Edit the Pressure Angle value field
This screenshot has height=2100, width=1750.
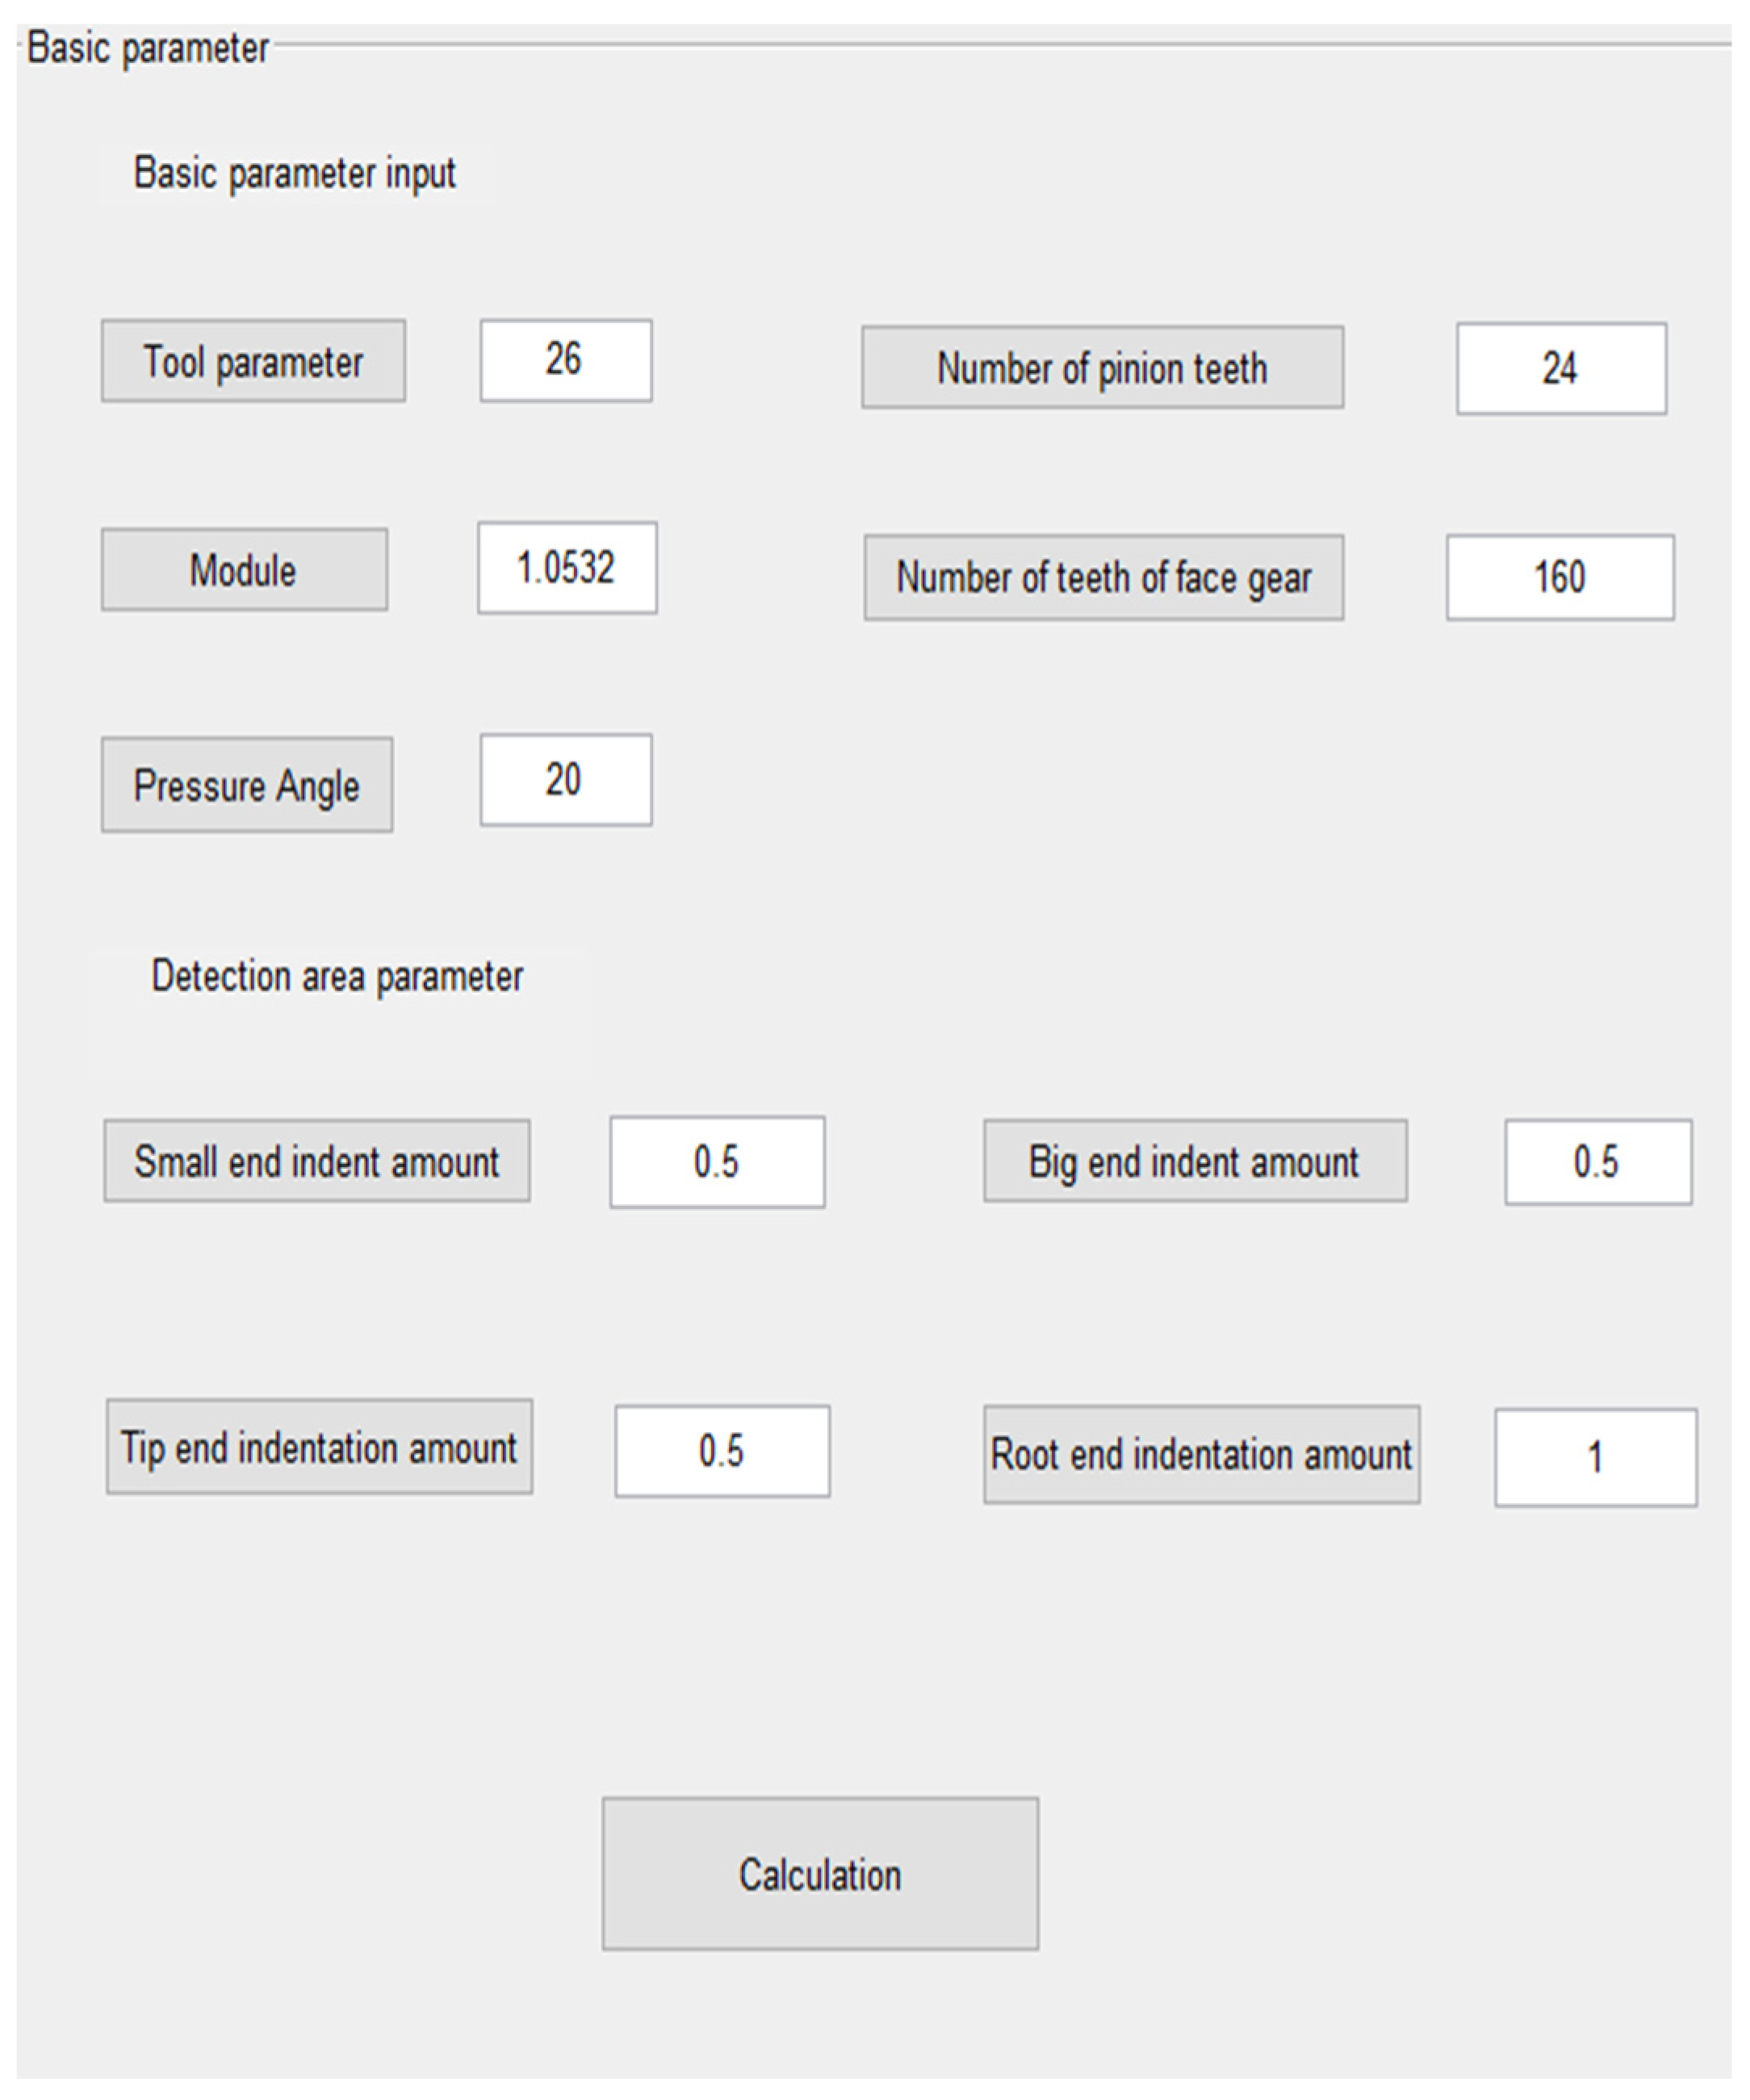point(566,780)
